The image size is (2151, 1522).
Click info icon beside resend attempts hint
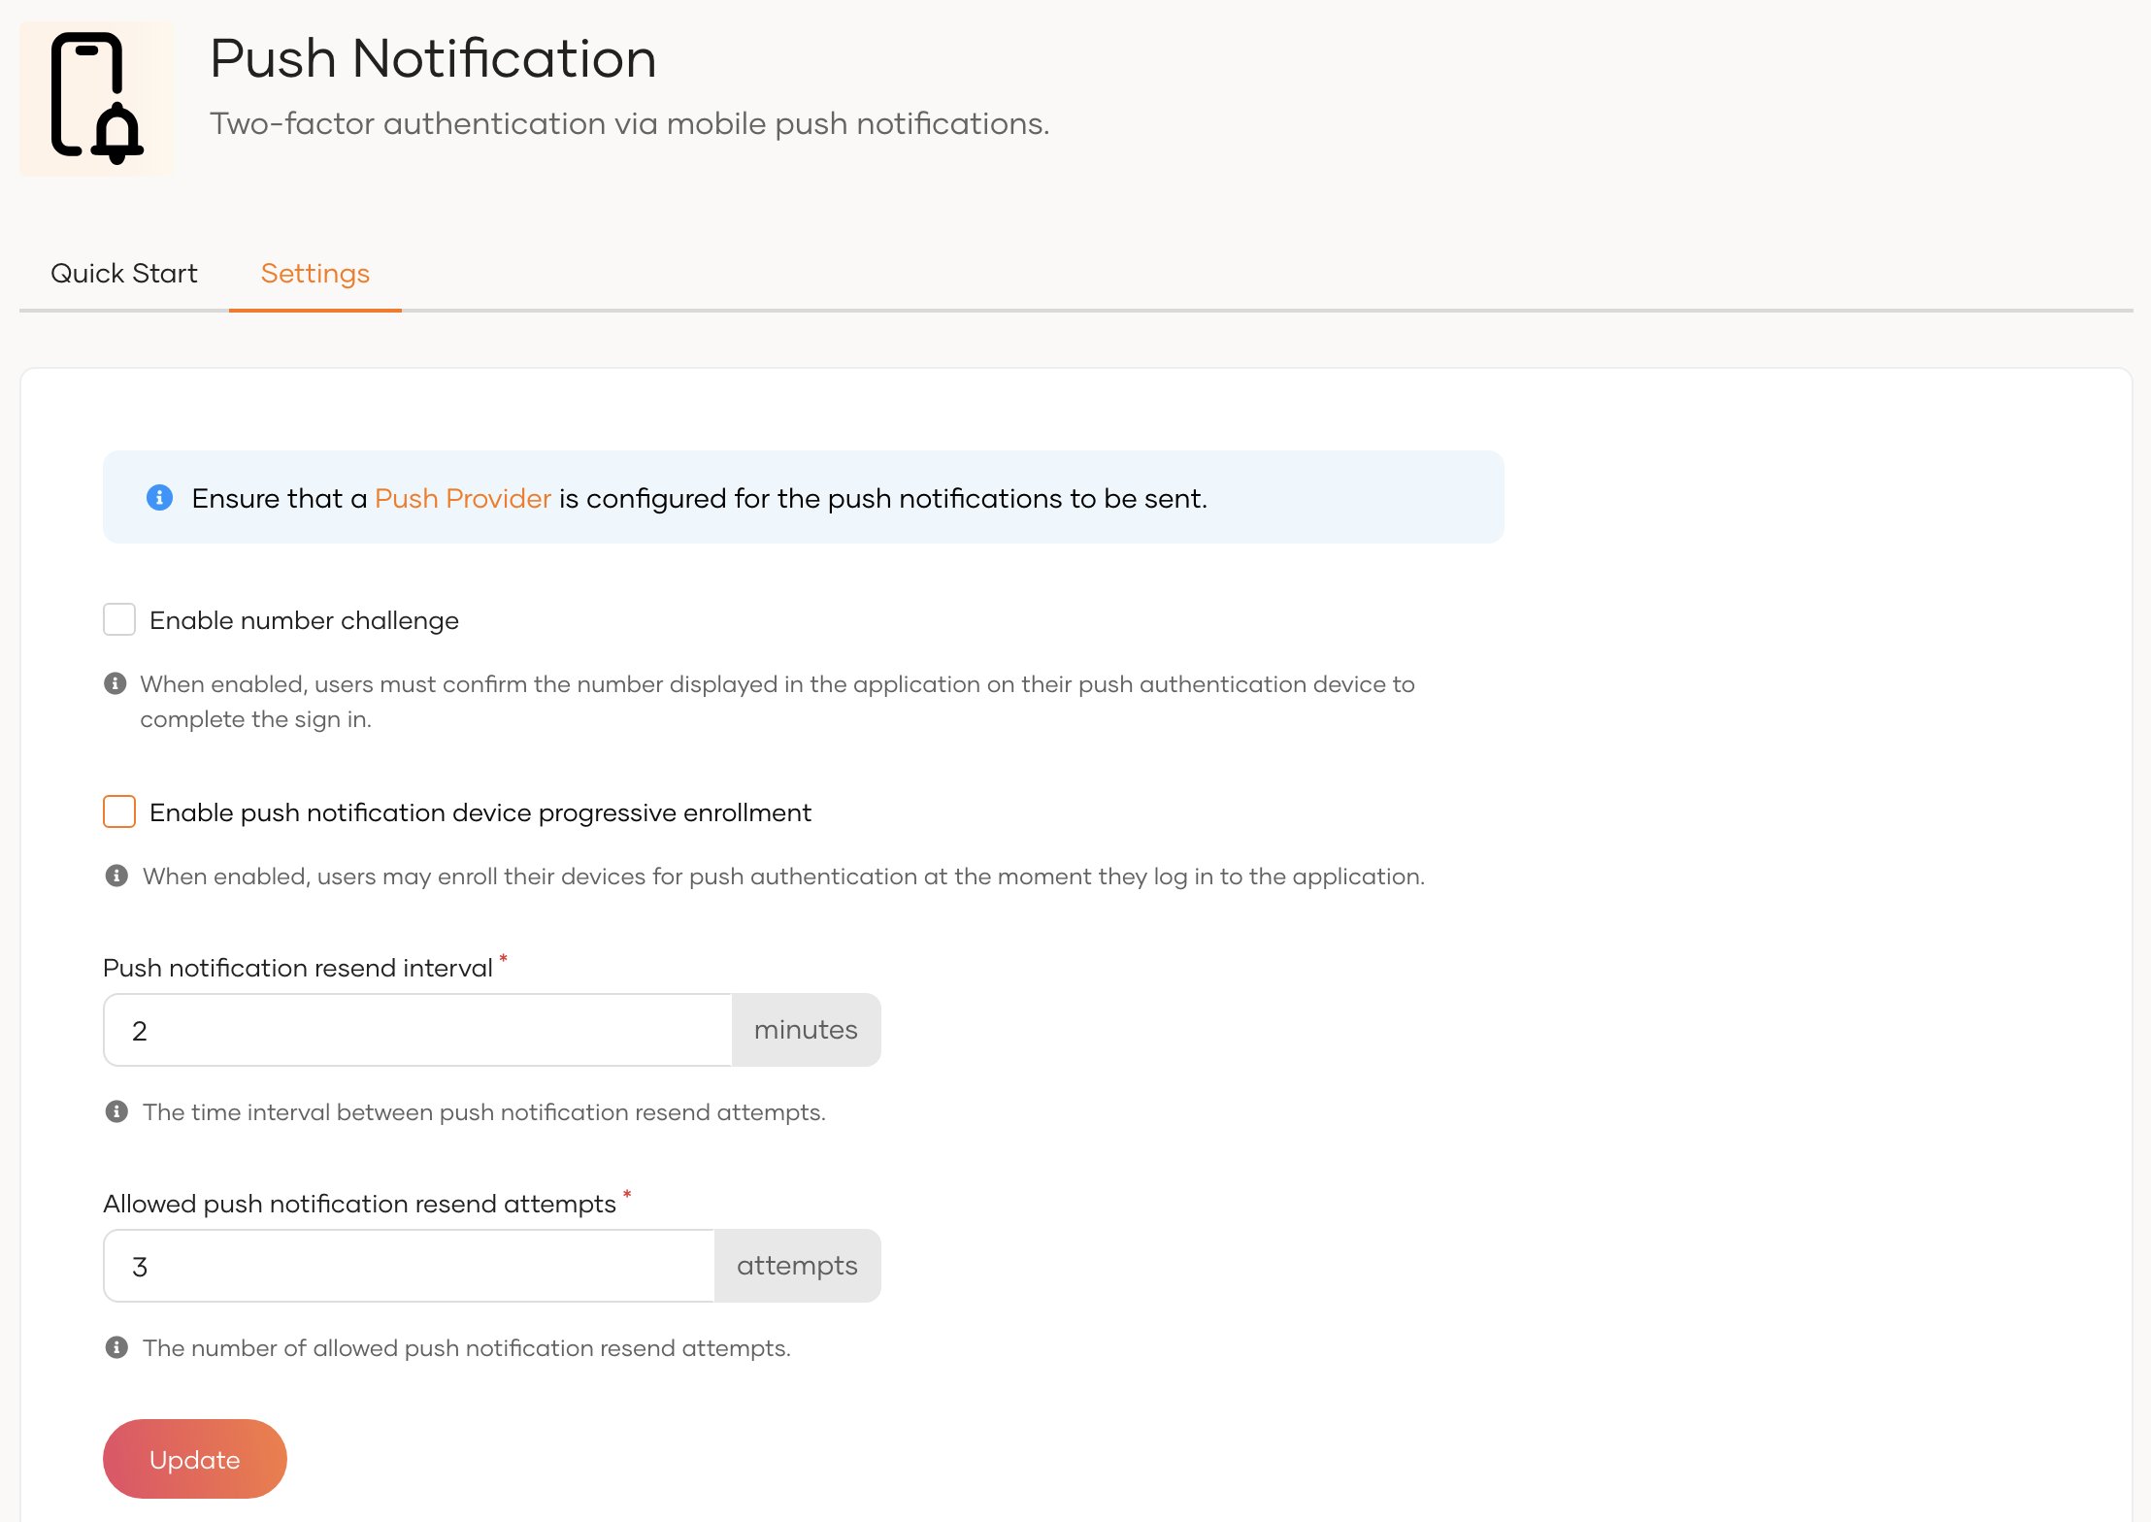116,1347
